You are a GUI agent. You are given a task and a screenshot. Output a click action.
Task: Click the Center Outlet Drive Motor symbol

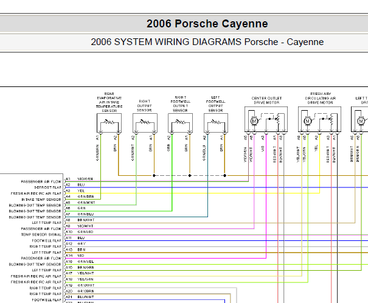[266, 119]
